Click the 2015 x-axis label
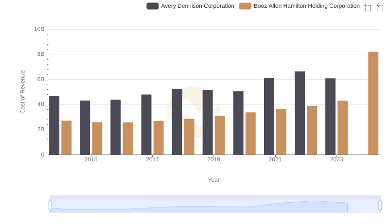This screenshot has height=224, width=389. 91,159
